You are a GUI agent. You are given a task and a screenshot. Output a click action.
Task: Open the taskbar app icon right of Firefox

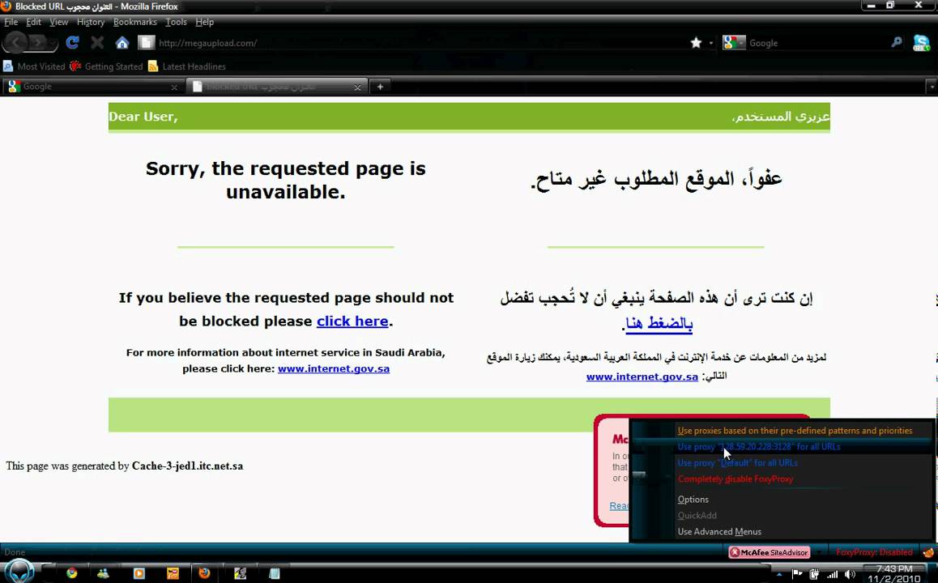pyautogui.click(x=241, y=573)
